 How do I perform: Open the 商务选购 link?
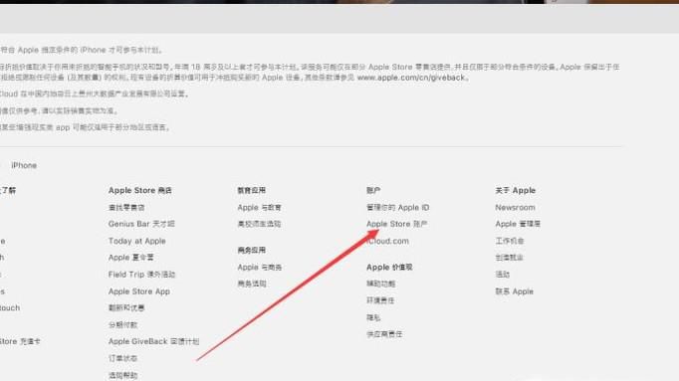(252, 284)
